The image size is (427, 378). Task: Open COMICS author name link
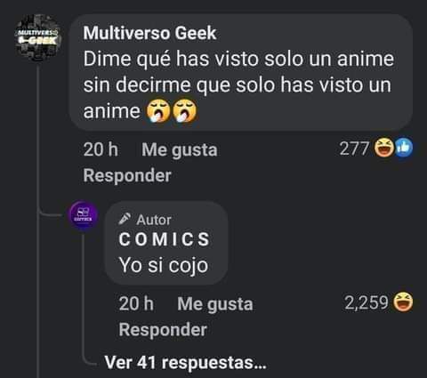(164, 239)
